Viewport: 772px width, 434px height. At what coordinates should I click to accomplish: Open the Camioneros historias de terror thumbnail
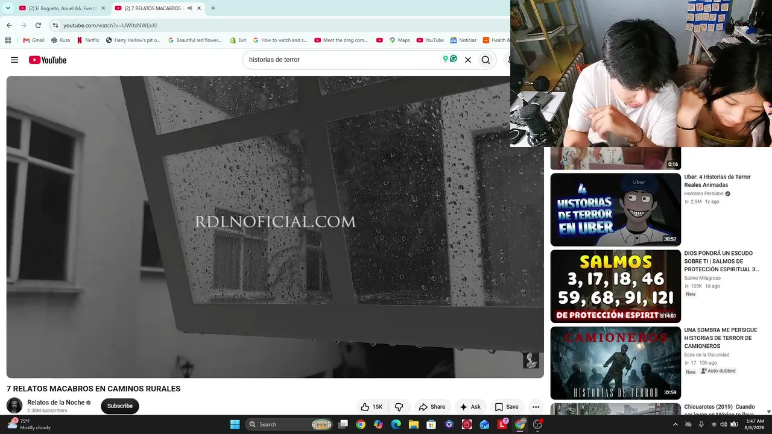click(x=615, y=363)
